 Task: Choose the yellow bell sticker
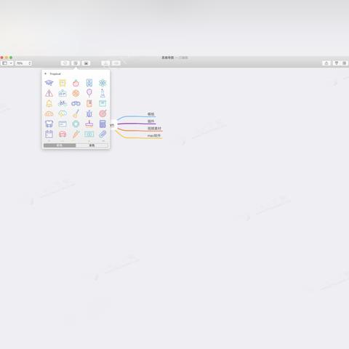[x=49, y=103]
